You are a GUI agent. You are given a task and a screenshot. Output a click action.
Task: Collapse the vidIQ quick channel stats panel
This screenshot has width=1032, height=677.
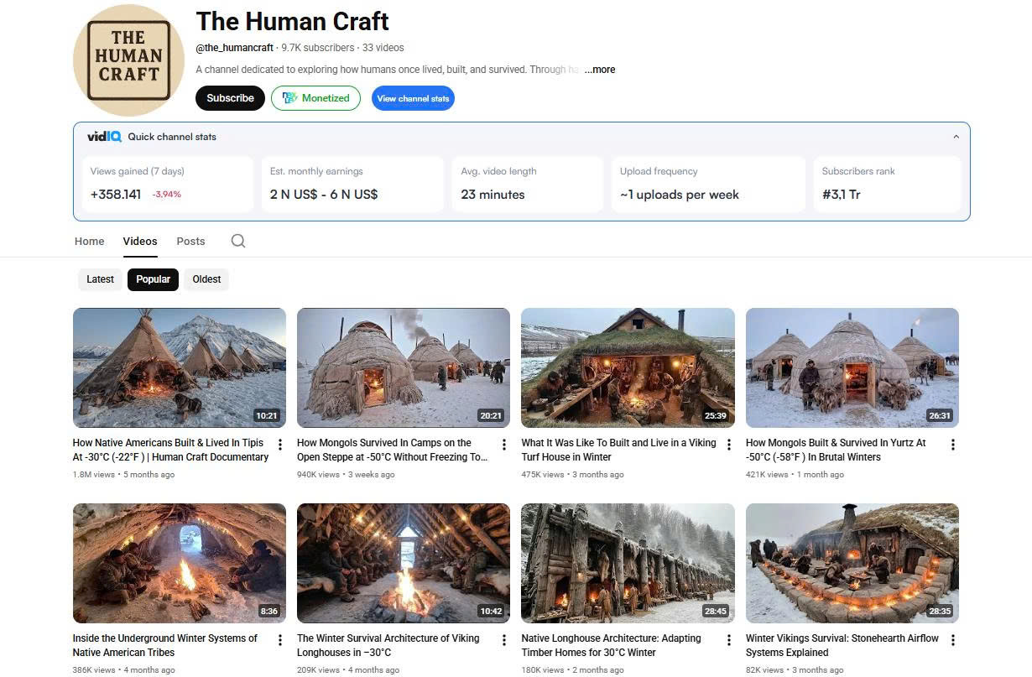click(956, 137)
